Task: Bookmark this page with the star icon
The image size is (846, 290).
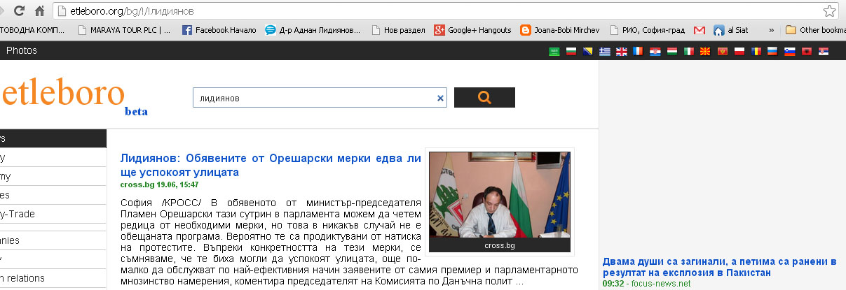Action: [x=829, y=10]
